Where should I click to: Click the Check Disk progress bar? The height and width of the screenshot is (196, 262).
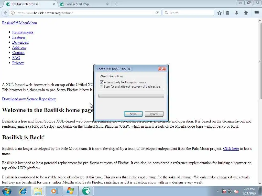click(x=131, y=96)
